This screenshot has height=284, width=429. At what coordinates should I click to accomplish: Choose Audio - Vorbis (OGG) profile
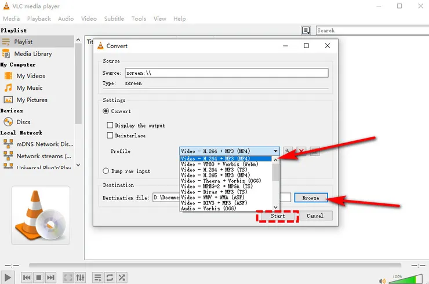pyautogui.click(x=226, y=209)
